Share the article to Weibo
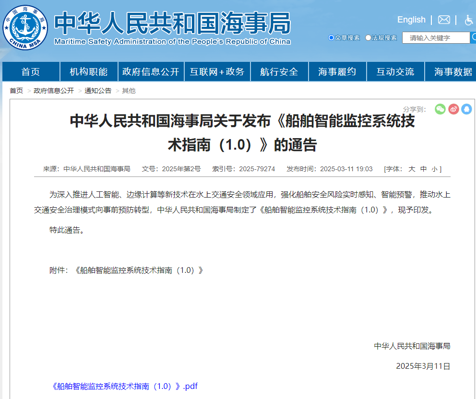The width and height of the screenshot is (476, 399). (x=453, y=109)
